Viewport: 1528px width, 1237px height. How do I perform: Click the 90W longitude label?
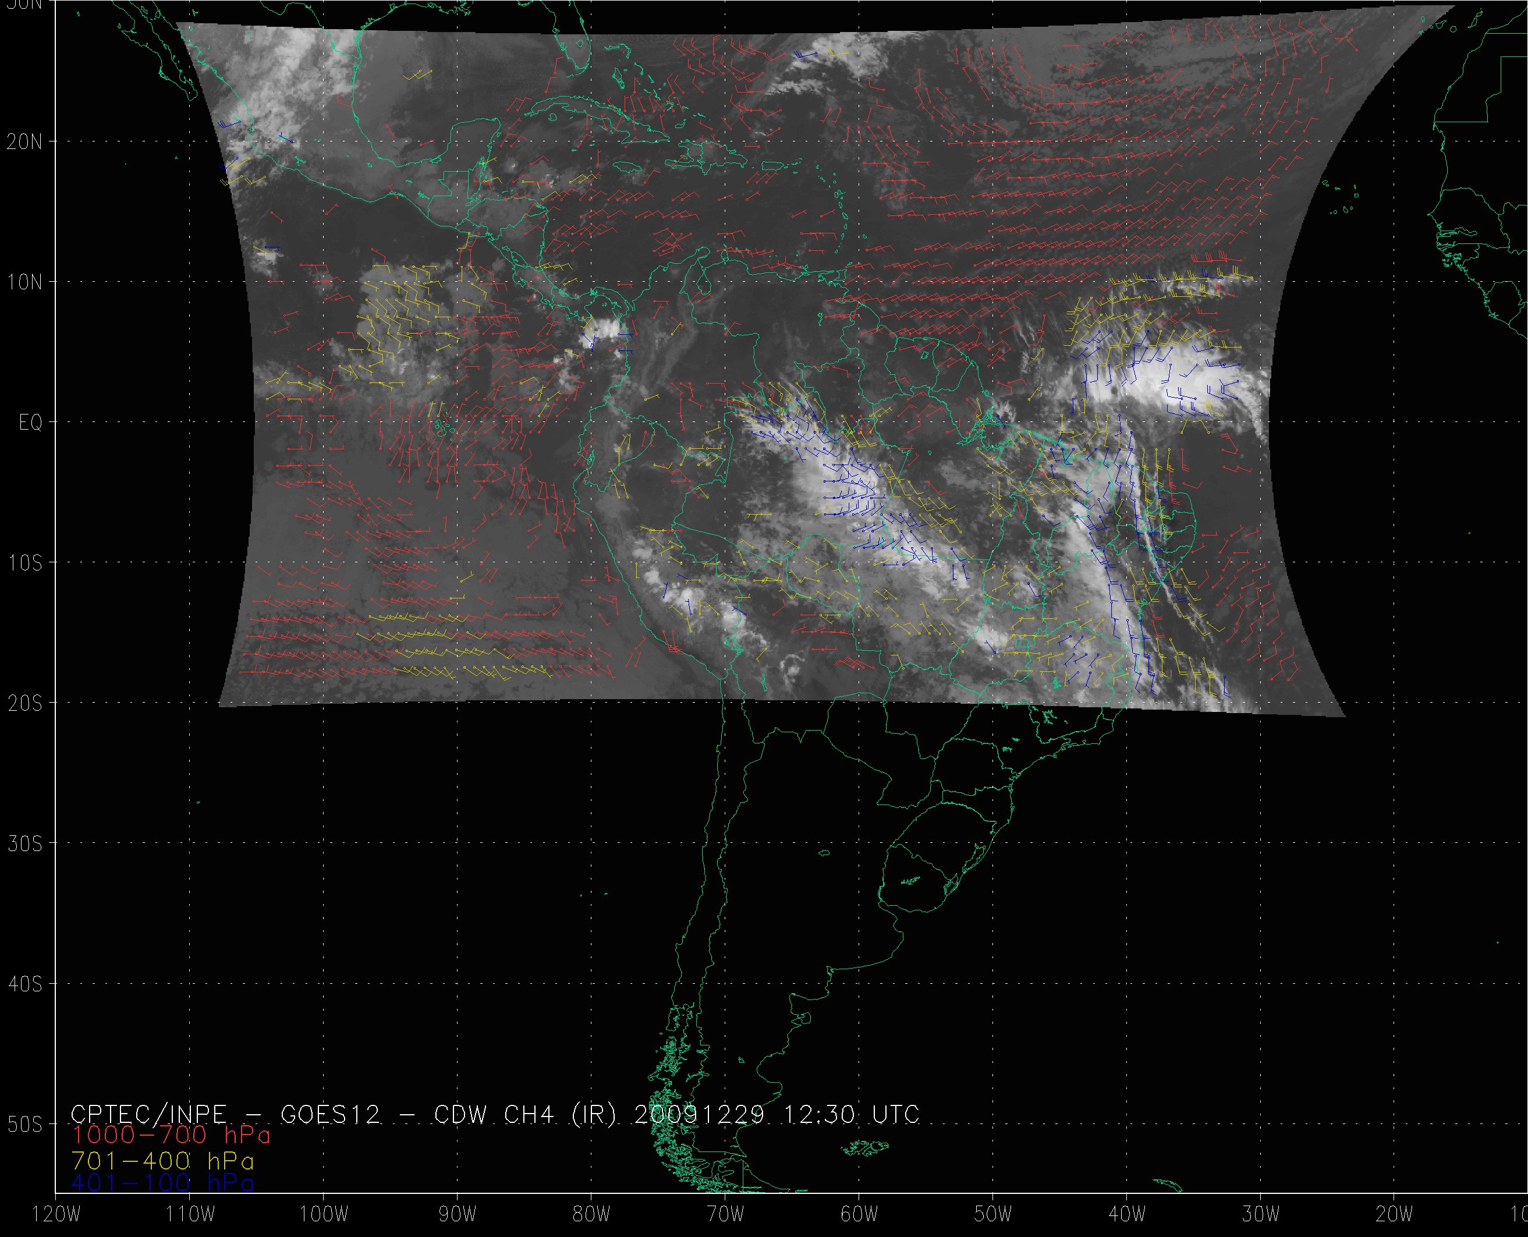pyautogui.click(x=458, y=1214)
